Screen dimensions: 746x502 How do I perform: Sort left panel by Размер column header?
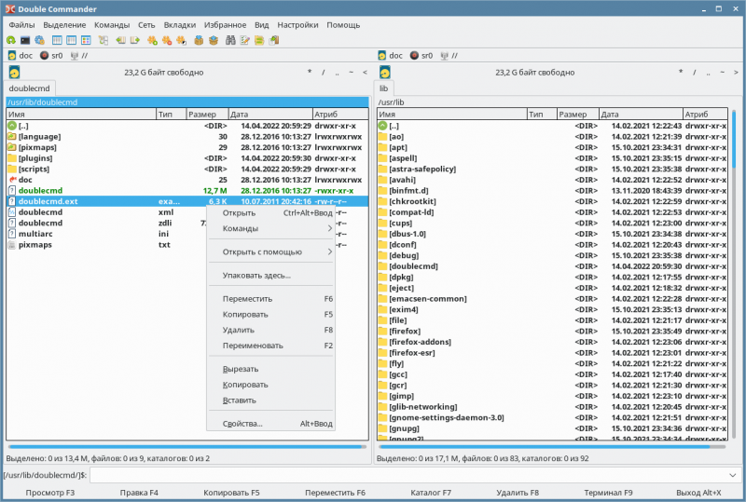(207, 114)
